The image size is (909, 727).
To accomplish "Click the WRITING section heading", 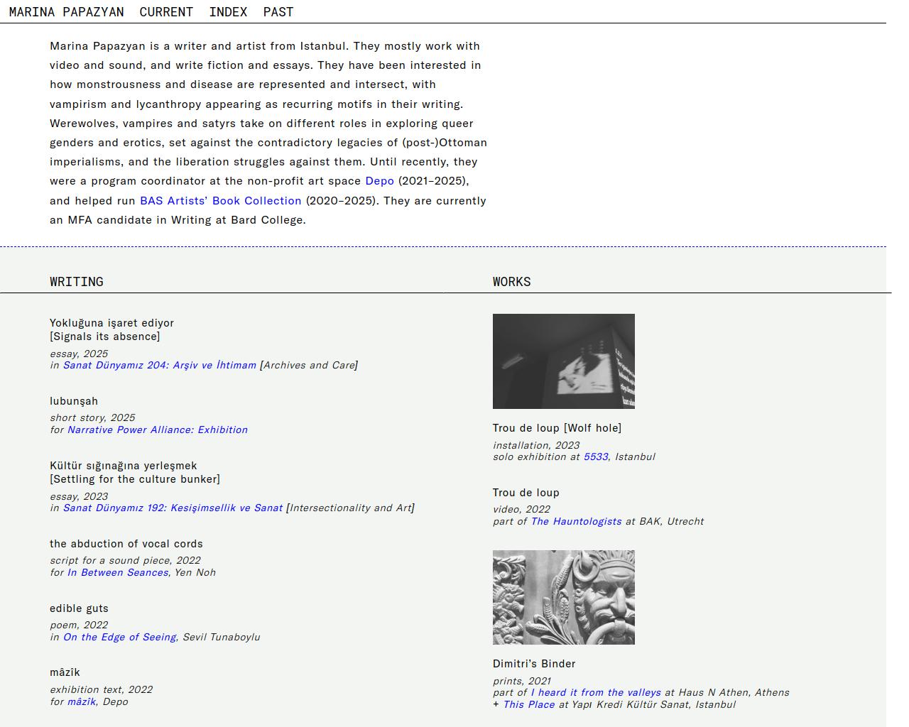I will (x=77, y=282).
